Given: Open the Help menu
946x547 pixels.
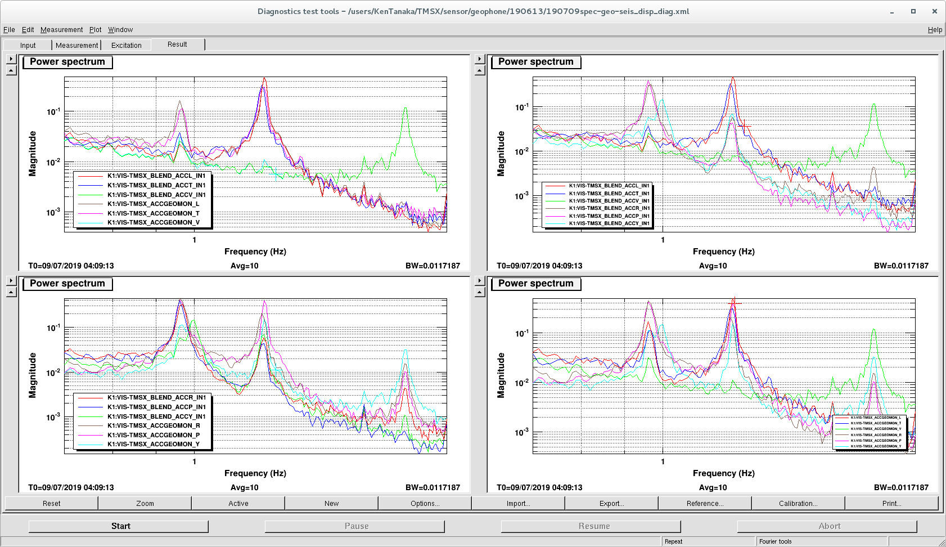Looking at the screenshot, I should 935,30.
